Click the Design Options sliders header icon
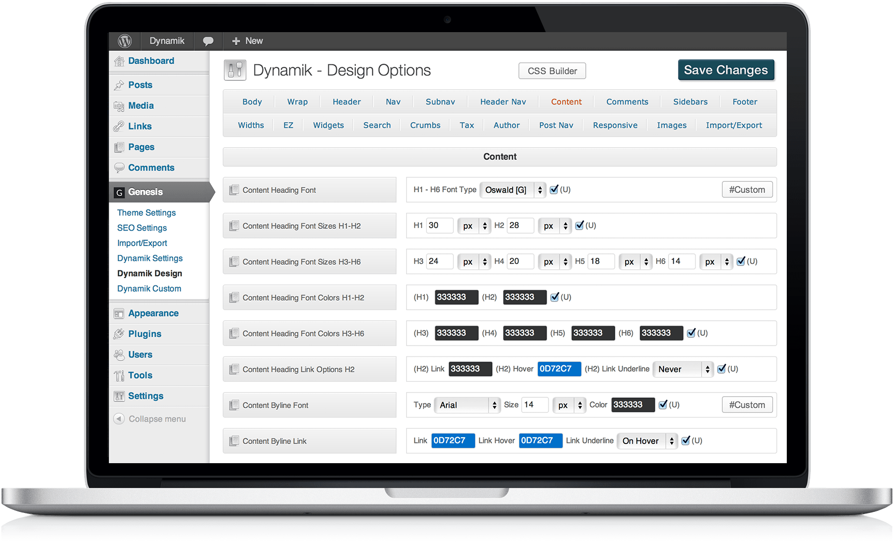 coord(235,70)
